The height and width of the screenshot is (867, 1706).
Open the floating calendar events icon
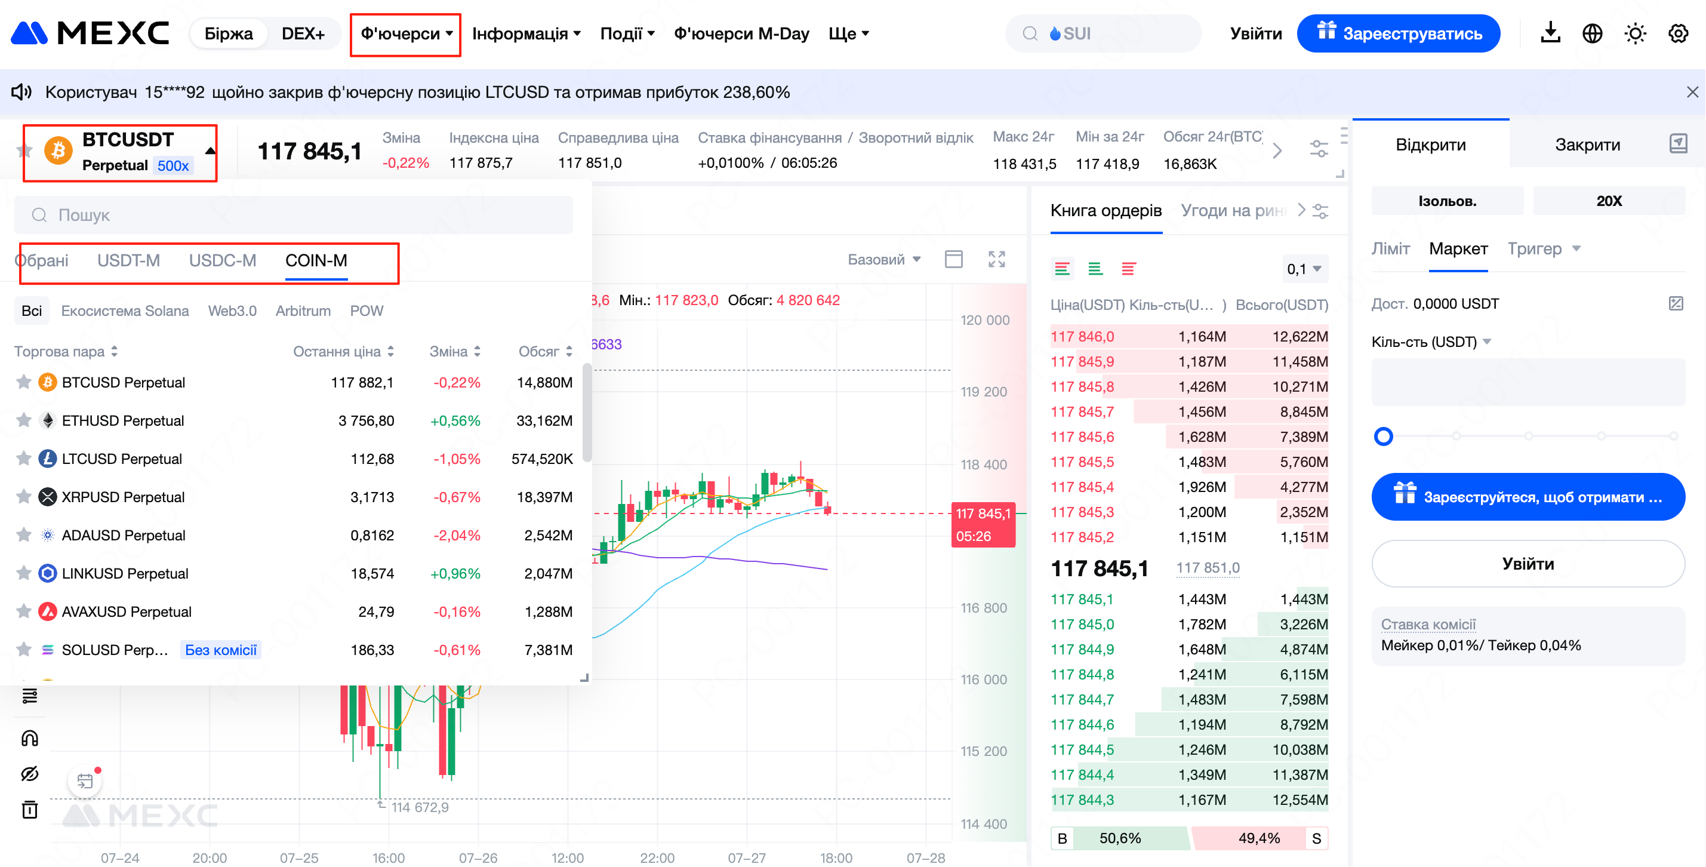(85, 781)
